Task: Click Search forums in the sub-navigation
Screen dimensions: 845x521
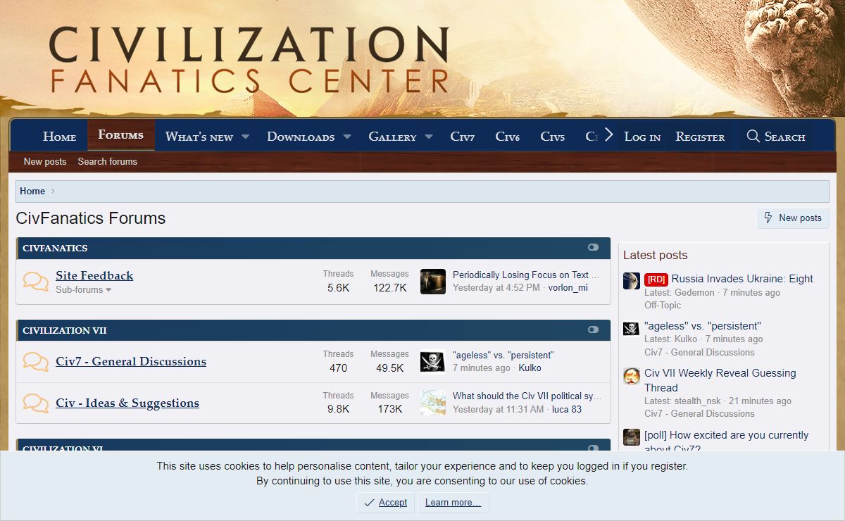Action: tap(107, 161)
